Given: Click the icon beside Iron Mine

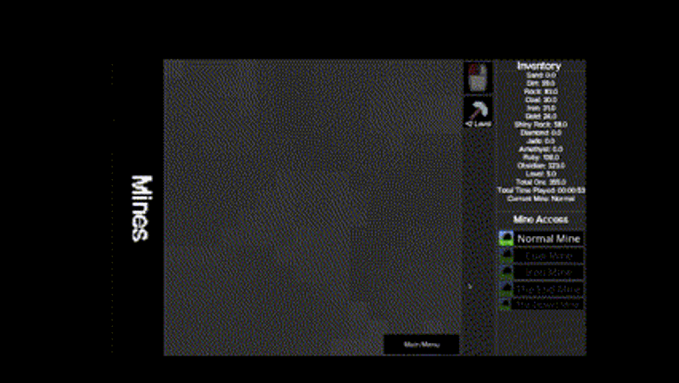Looking at the screenshot, I should (505, 272).
